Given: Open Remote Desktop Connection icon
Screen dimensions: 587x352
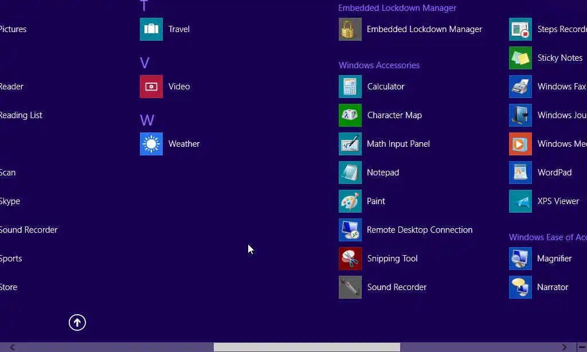Looking at the screenshot, I should click(x=350, y=230).
